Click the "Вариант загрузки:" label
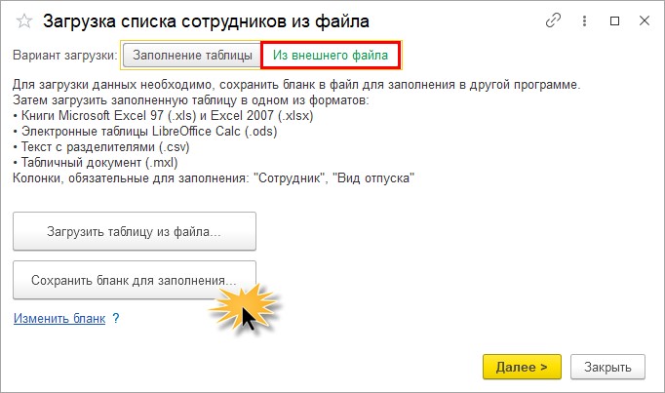 coord(65,56)
